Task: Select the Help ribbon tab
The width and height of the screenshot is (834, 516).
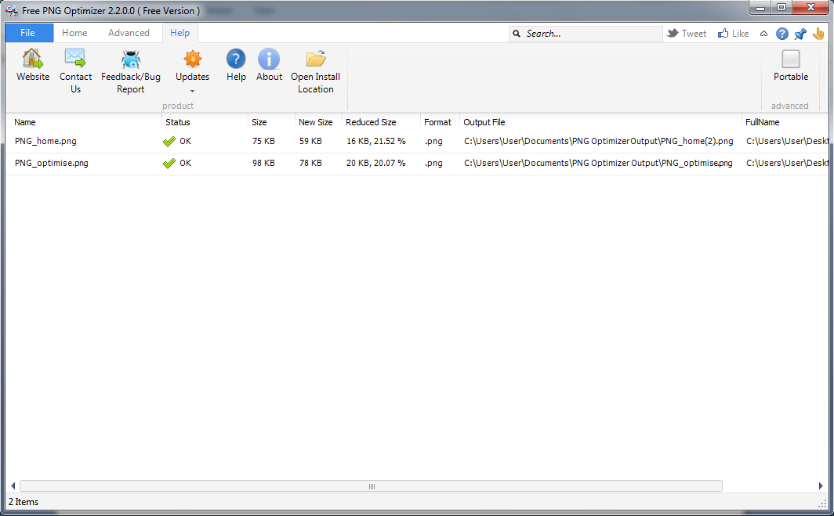Action: coord(179,33)
